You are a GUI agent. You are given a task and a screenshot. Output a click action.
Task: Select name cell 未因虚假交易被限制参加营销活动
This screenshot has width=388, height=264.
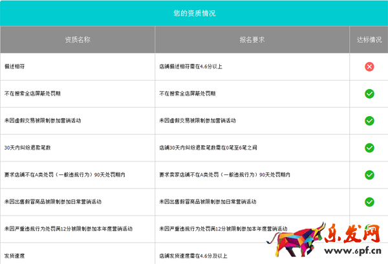pyautogui.click(x=78, y=121)
